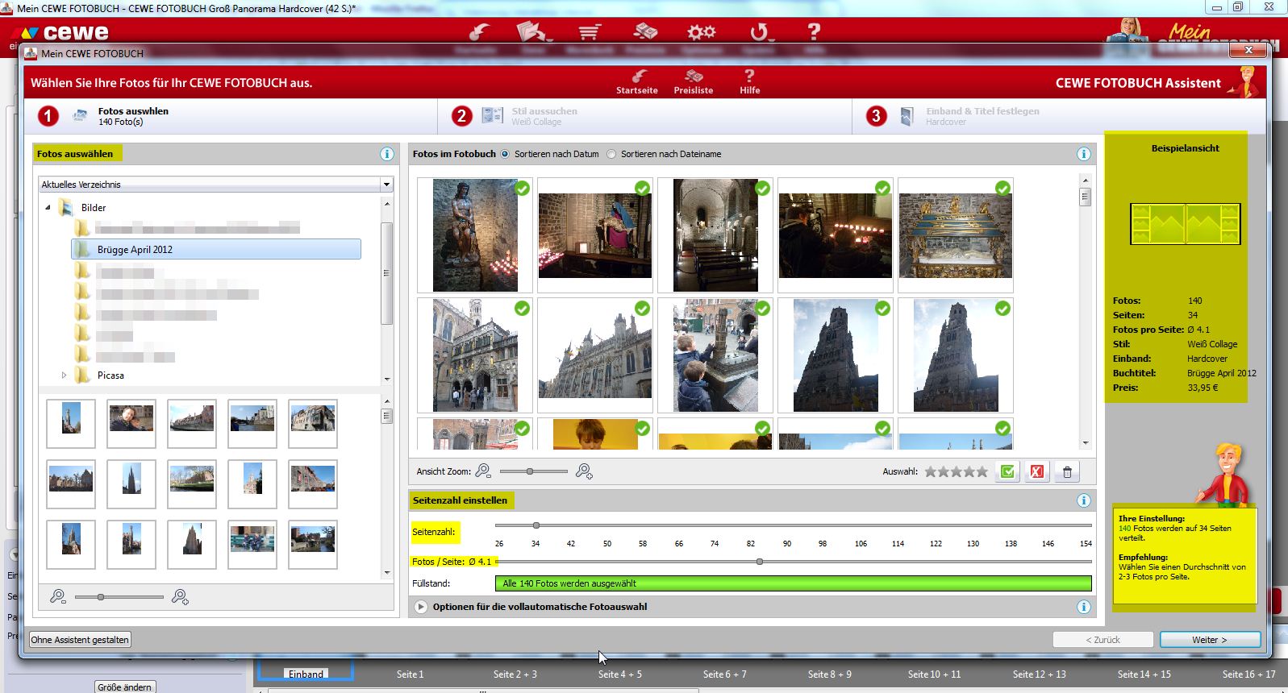The image size is (1288, 693).
Task: Click first thumbnail in folder preview grid
Action: [x=71, y=424]
